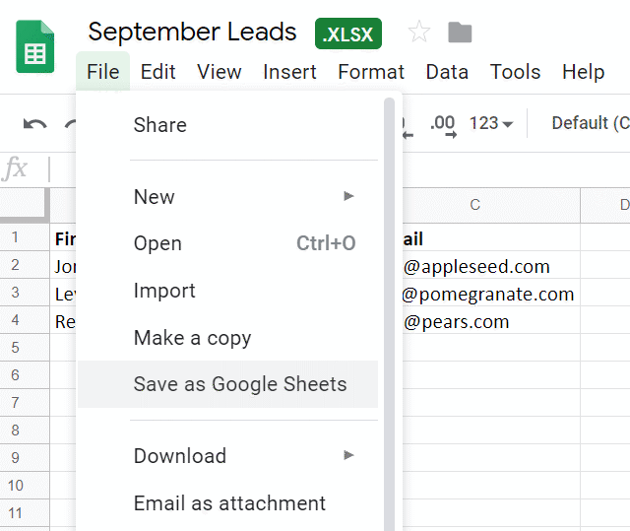Click the select-all corner box
The height and width of the screenshot is (531, 630).
click(25, 205)
